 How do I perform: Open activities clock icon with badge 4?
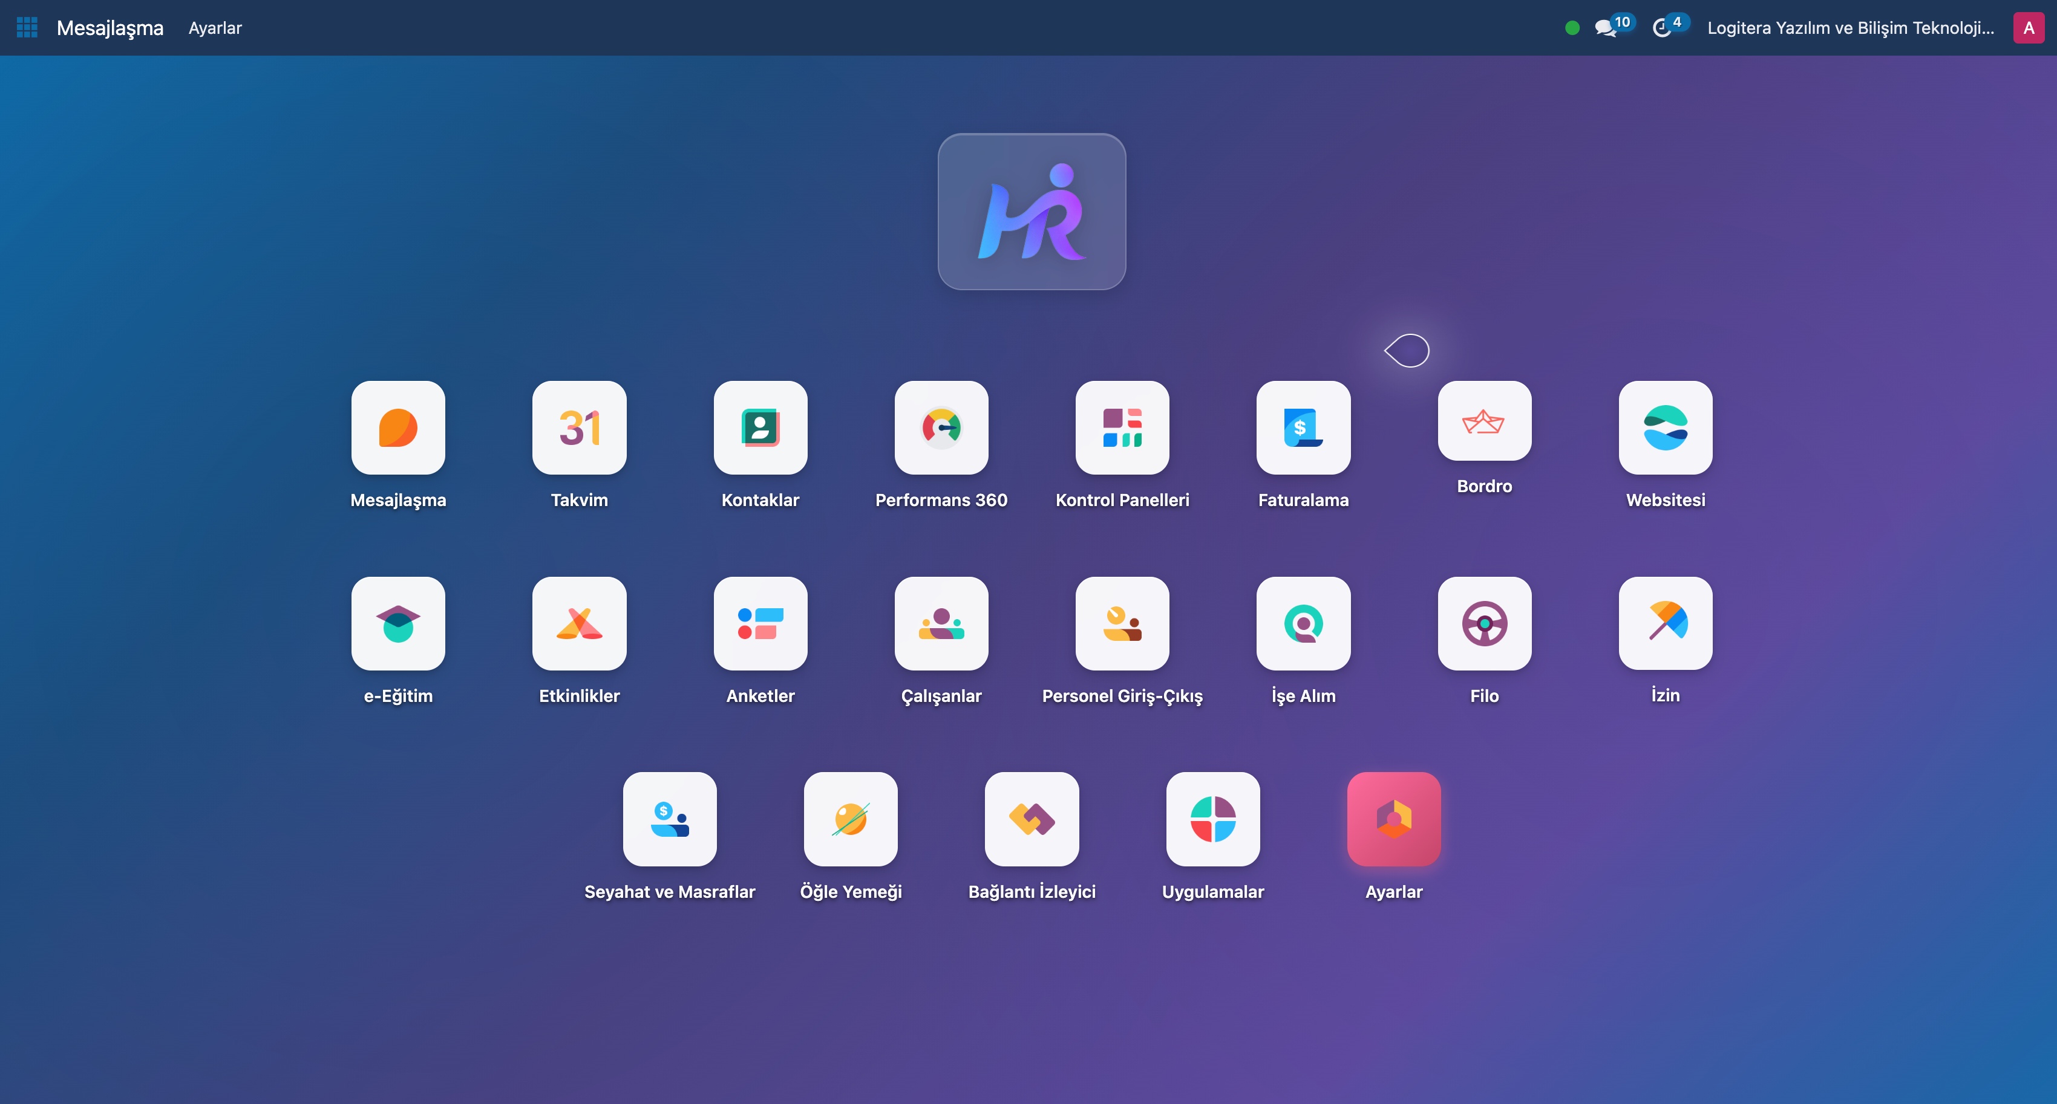(1670, 27)
